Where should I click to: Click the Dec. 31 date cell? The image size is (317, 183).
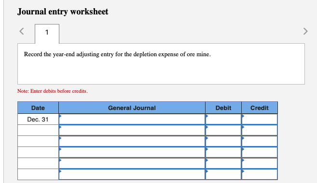38,119
